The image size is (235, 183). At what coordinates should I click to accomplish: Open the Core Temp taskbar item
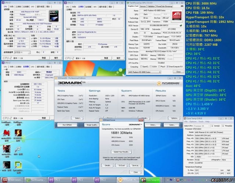coord(151,180)
